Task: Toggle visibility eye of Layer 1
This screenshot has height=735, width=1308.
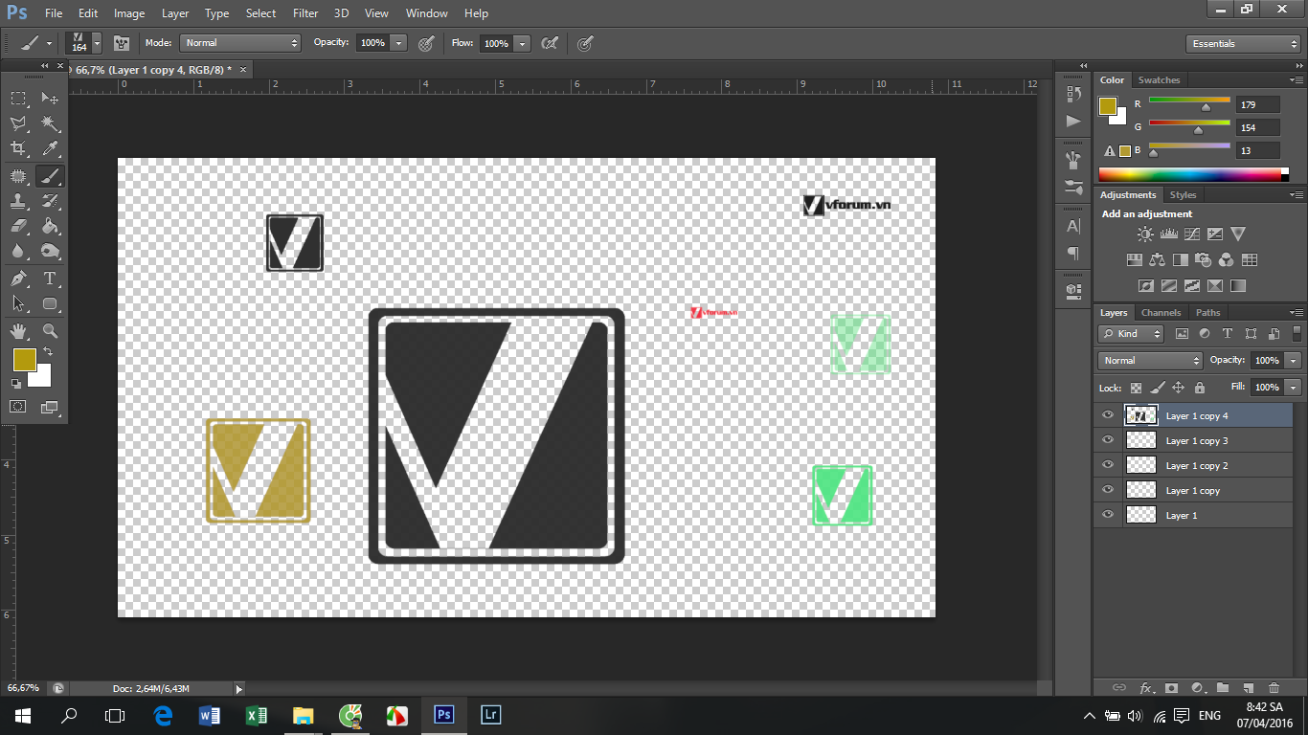Action: tap(1108, 515)
